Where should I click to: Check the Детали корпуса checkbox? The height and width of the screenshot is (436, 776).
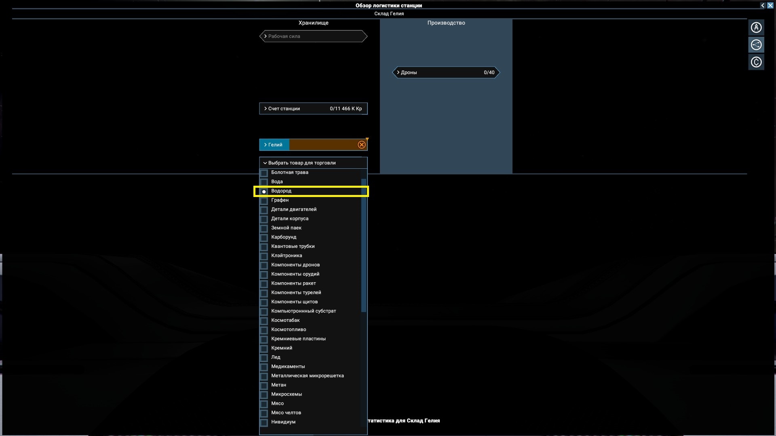coord(264,219)
